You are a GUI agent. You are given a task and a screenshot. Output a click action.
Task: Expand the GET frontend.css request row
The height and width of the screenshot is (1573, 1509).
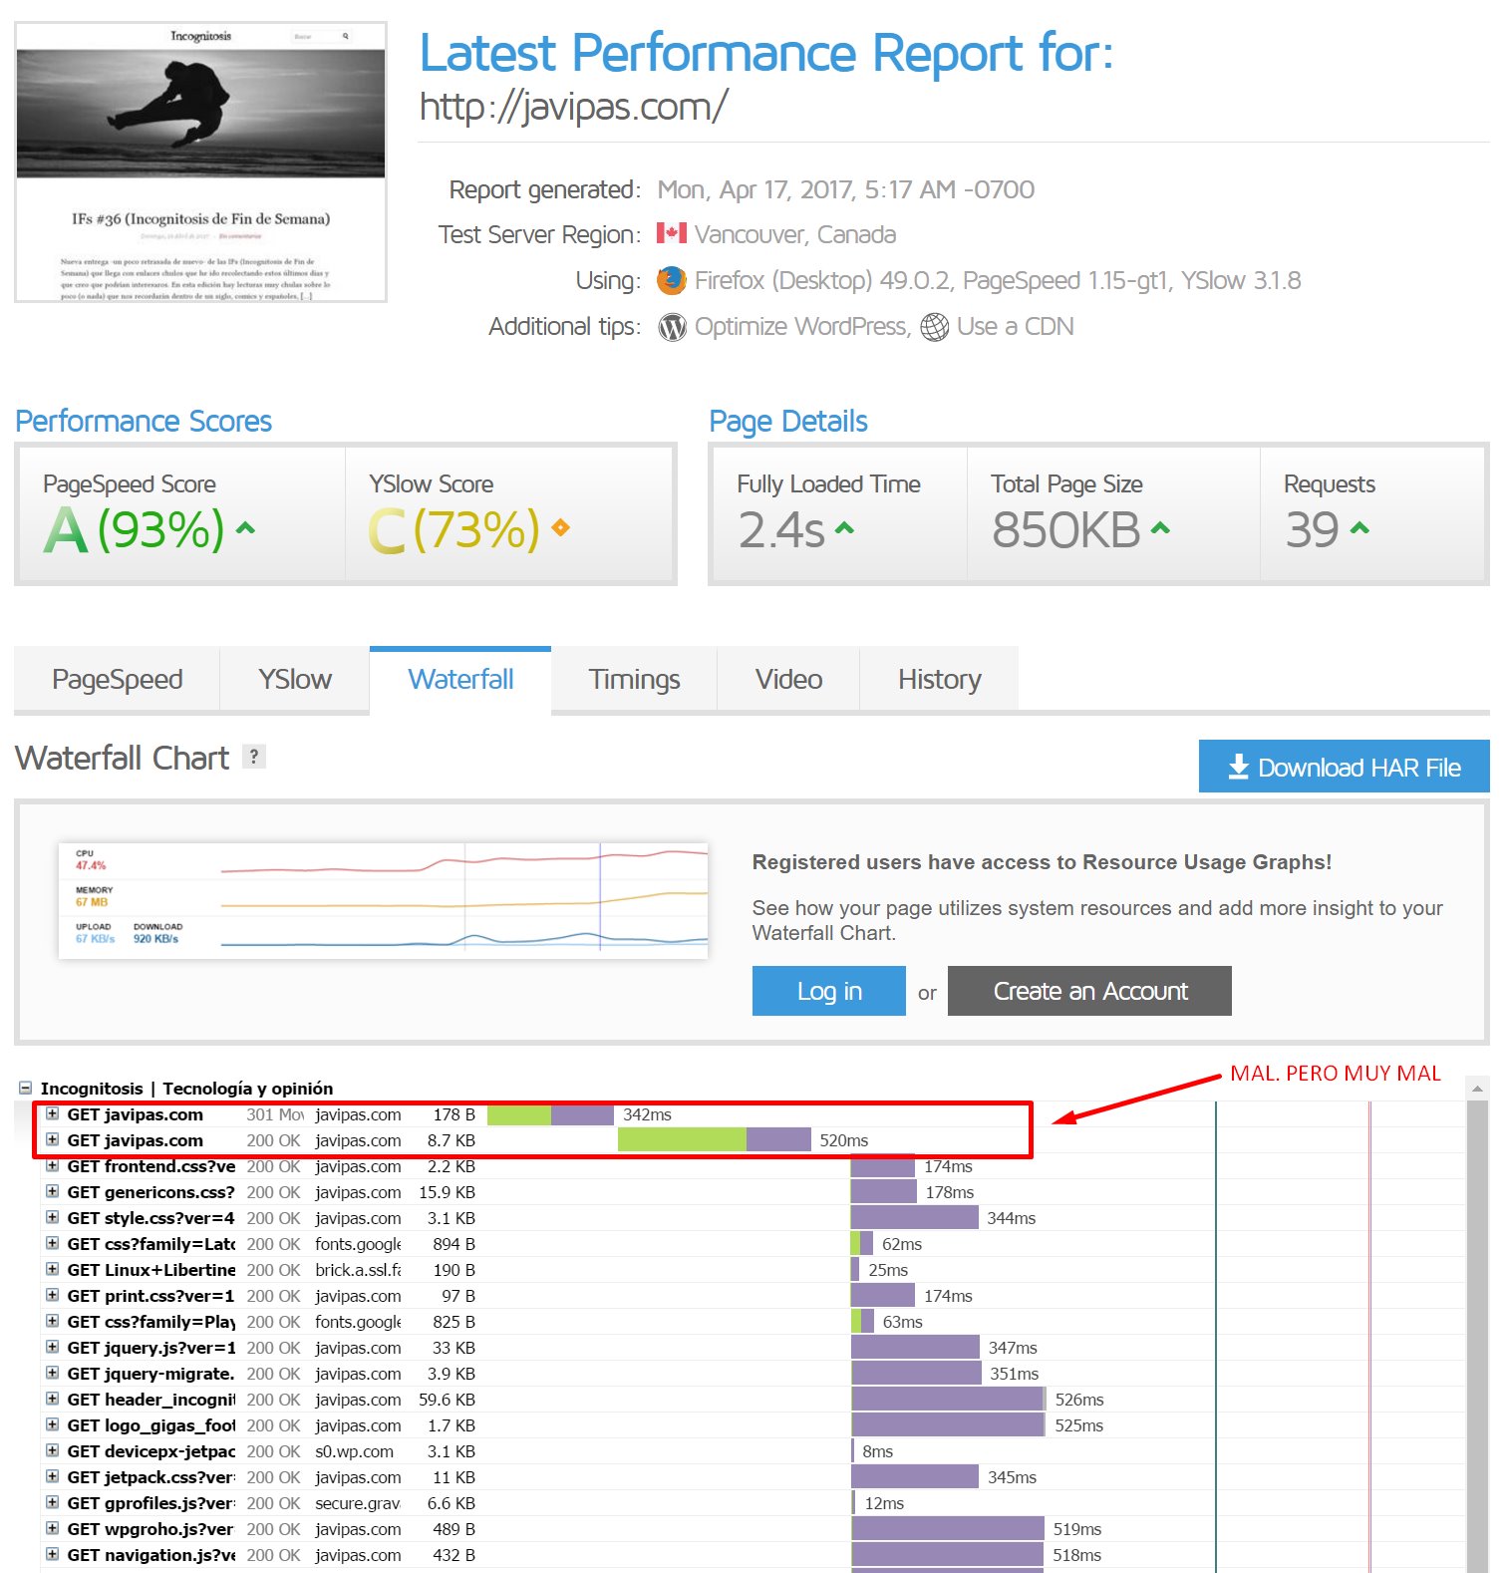[x=53, y=1166]
